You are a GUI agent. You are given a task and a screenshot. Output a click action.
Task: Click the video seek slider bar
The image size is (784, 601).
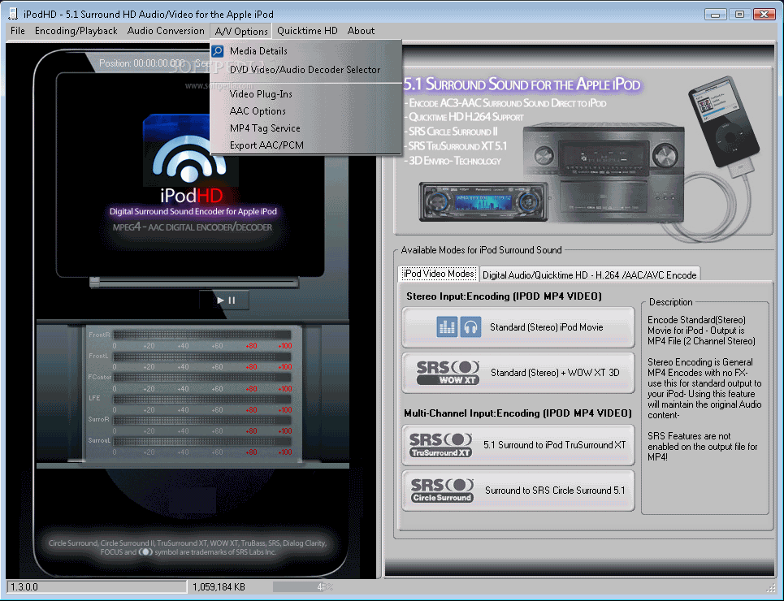194,283
